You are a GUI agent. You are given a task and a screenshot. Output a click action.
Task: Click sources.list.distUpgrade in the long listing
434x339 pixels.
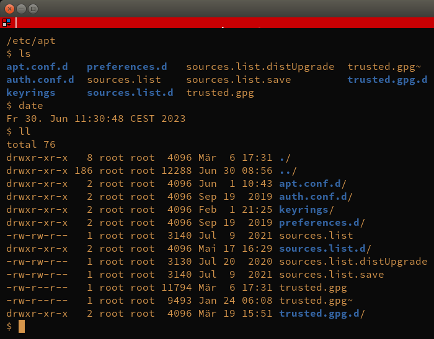click(353, 262)
